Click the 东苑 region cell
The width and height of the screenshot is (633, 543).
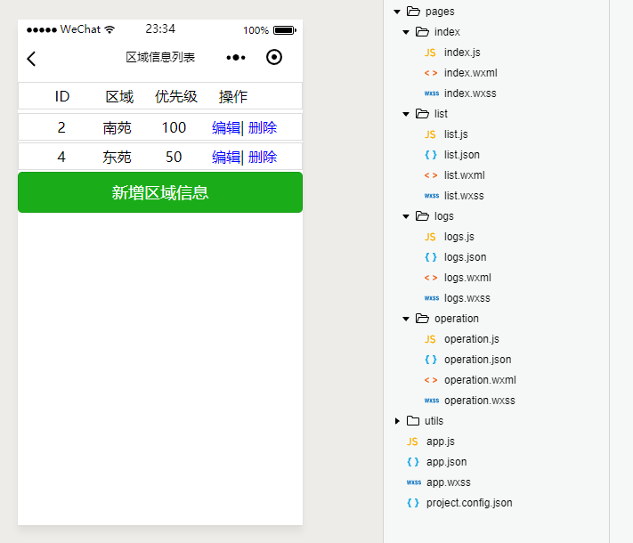click(117, 157)
